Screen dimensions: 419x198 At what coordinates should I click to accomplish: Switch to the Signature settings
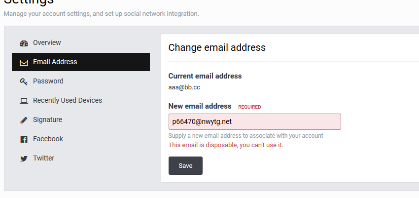pos(81,119)
